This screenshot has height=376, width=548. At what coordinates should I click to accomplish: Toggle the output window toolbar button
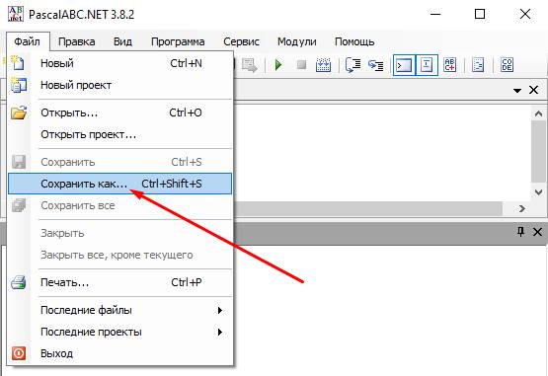(x=404, y=65)
